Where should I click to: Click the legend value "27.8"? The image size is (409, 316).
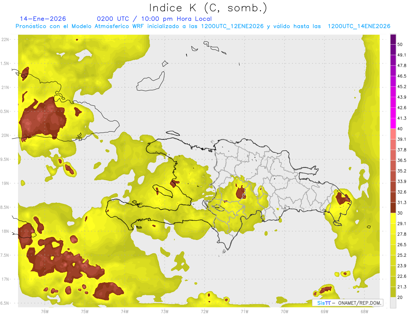point(402,234)
